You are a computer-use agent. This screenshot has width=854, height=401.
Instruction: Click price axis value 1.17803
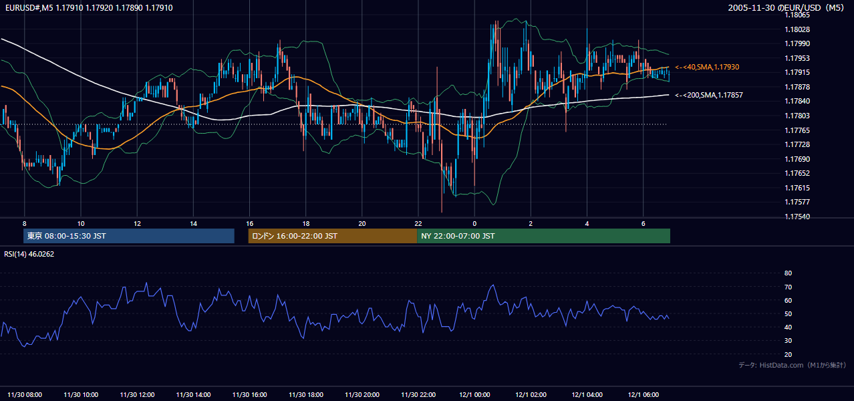point(799,116)
